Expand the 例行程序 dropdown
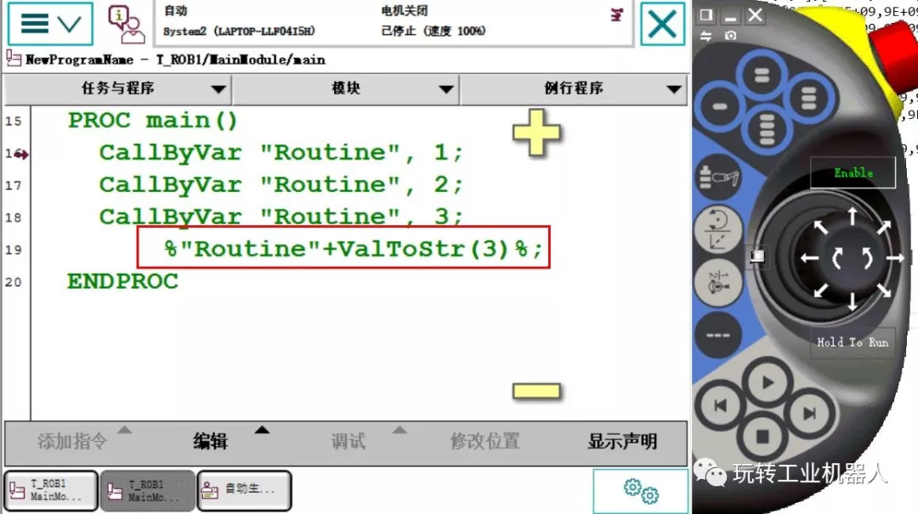 pyautogui.click(x=574, y=88)
